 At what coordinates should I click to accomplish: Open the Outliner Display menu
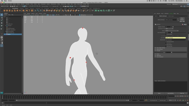(x=6, y=15)
